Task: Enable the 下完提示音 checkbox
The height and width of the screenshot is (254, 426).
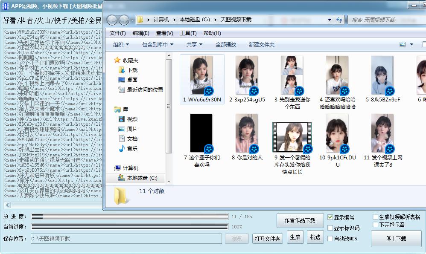Action: [x=376, y=225]
